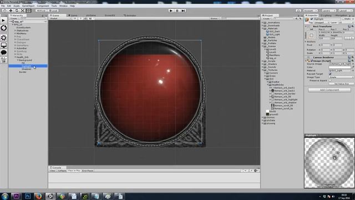Collapse the Health_Orb hierarchy item
This screenshot has height=200, width=355.
click(x=16, y=57)
